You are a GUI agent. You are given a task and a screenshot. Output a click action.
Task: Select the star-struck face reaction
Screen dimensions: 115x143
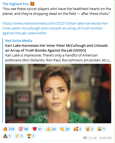tap(101, 129)
